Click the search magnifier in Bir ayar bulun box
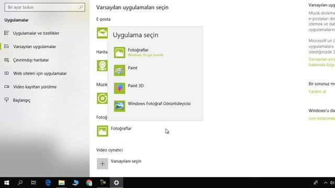Screen dimensions: 335x188 pos(81,7)
